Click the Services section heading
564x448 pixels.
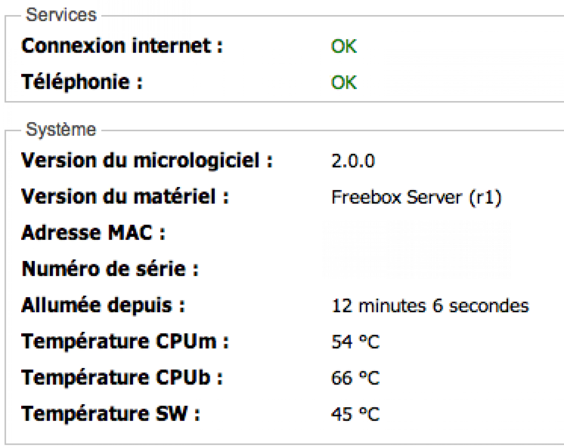click(61, 15)
